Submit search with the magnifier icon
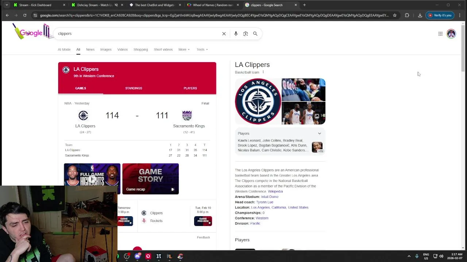Image resolution: width=467 pixels, height=262 pixels. 255,33
